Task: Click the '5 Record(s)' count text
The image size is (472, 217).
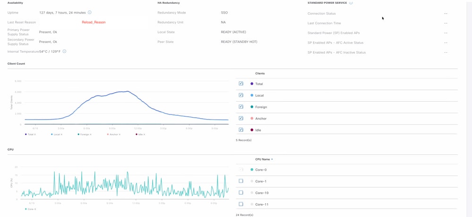Action: point(243,140)
